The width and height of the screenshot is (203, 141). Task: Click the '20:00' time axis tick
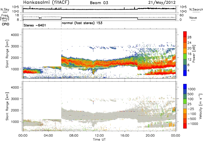coord(150,136)
